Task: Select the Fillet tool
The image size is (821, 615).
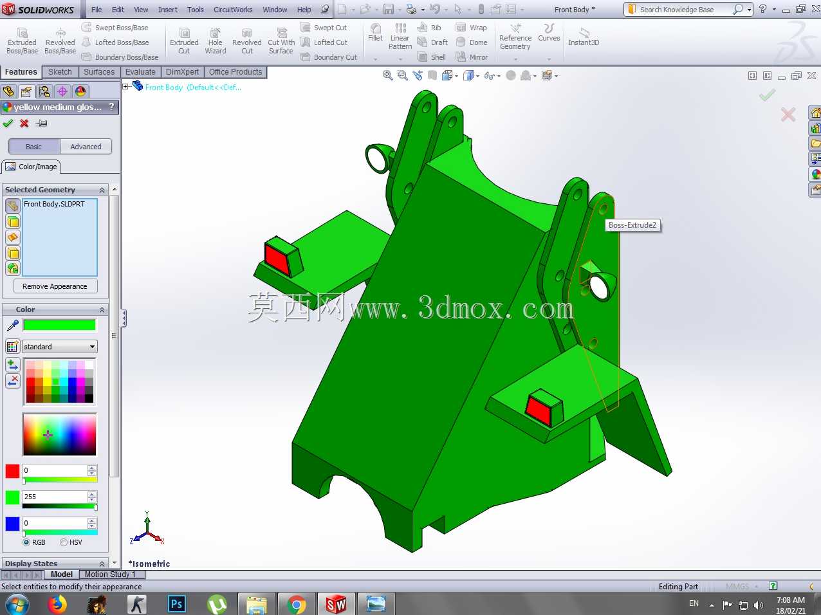Action: 376,33
